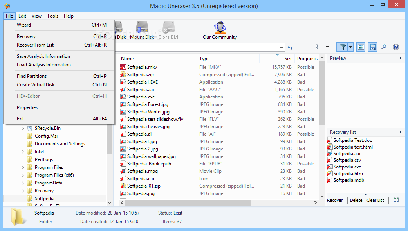
Task: Click the Softpedia.ico file icon
Action: click(x=123, y=179)
